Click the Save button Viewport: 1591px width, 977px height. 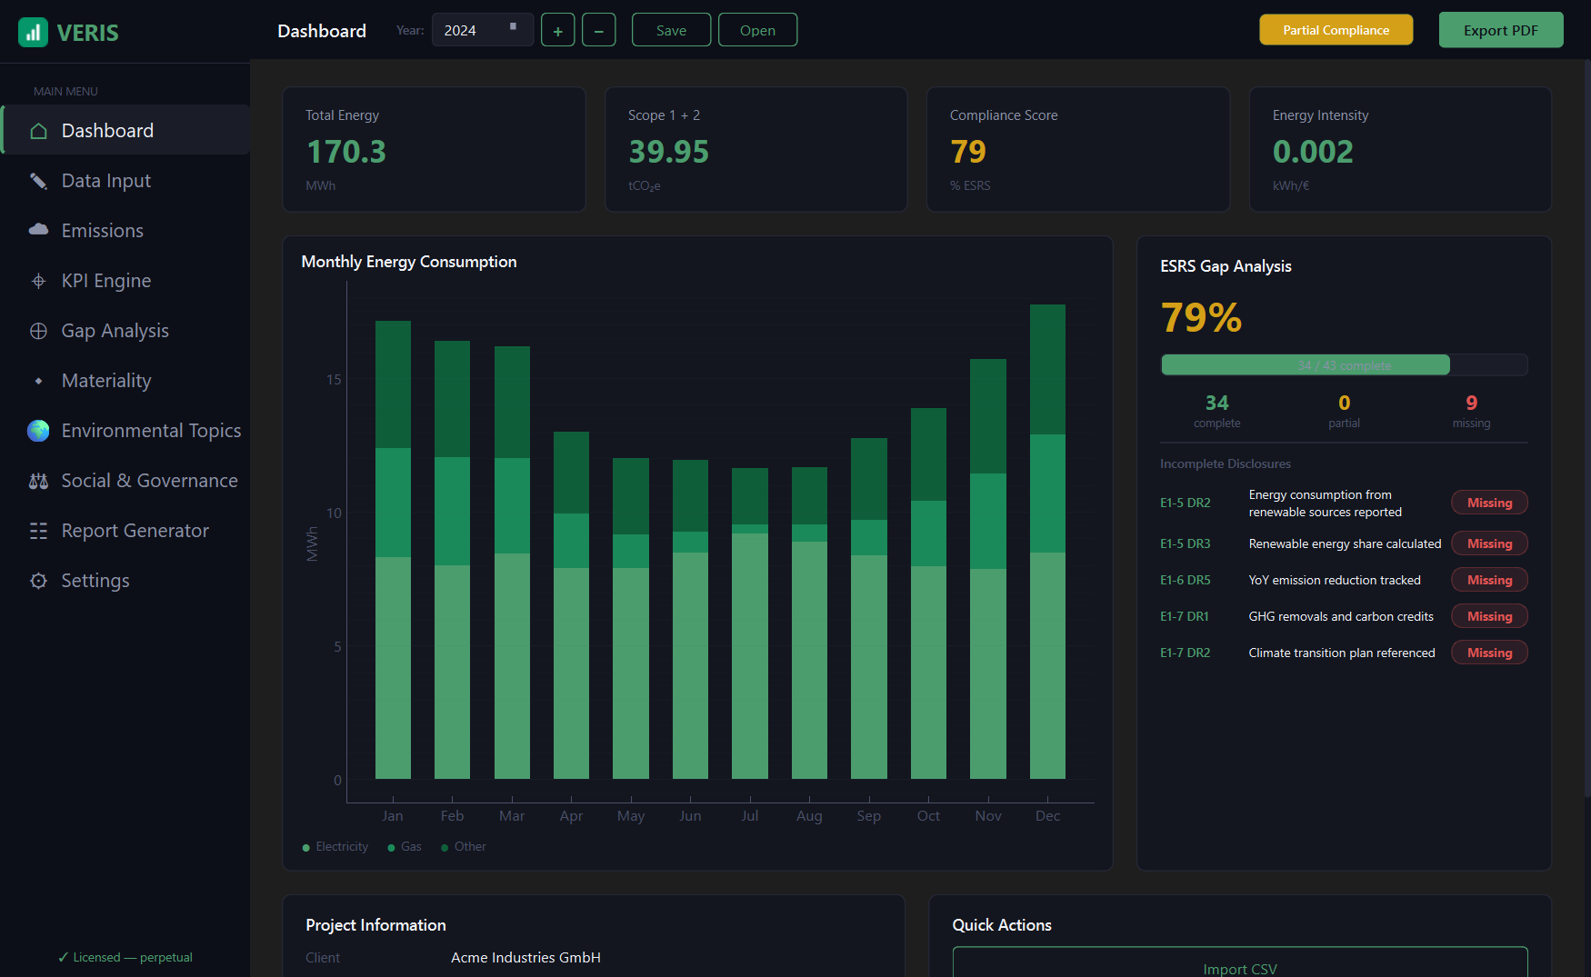click(x=671, y=30)
